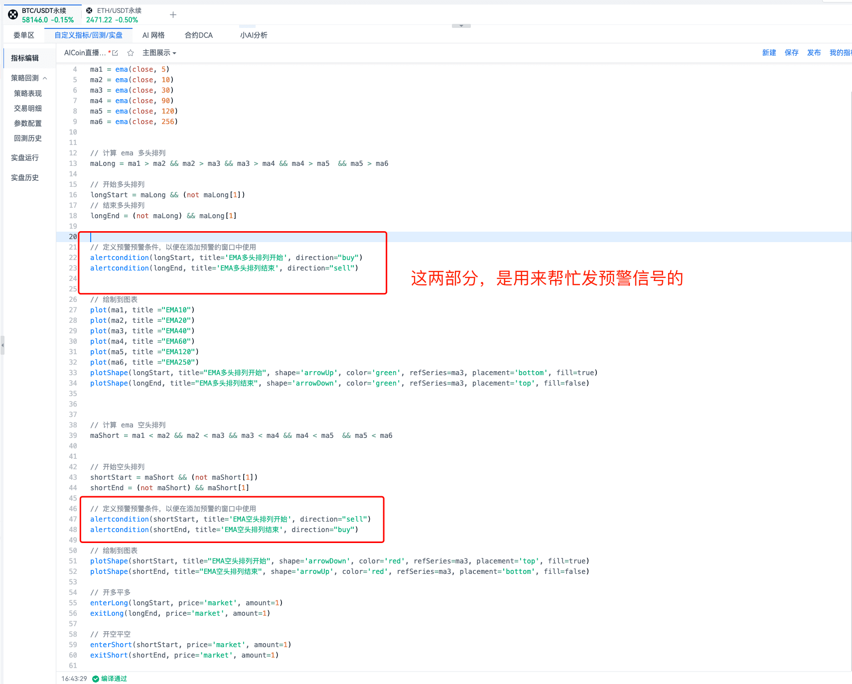This screenshot has height=684, width=852.
Task: Click the plotShape(longStart…) line 33
Action: click(x=344, y=373)
